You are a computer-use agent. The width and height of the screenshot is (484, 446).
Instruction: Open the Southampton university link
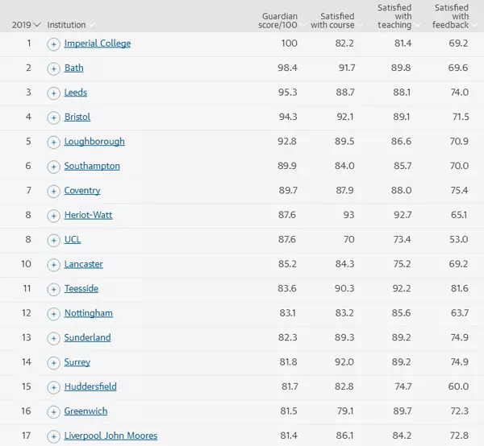pyautogui.click(x=92, y=166)
